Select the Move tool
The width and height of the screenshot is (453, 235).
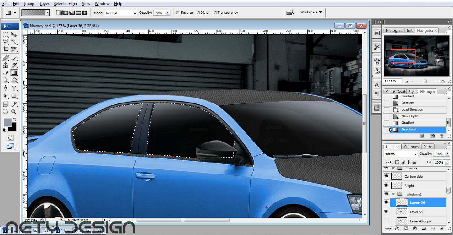tap(14, 35)
